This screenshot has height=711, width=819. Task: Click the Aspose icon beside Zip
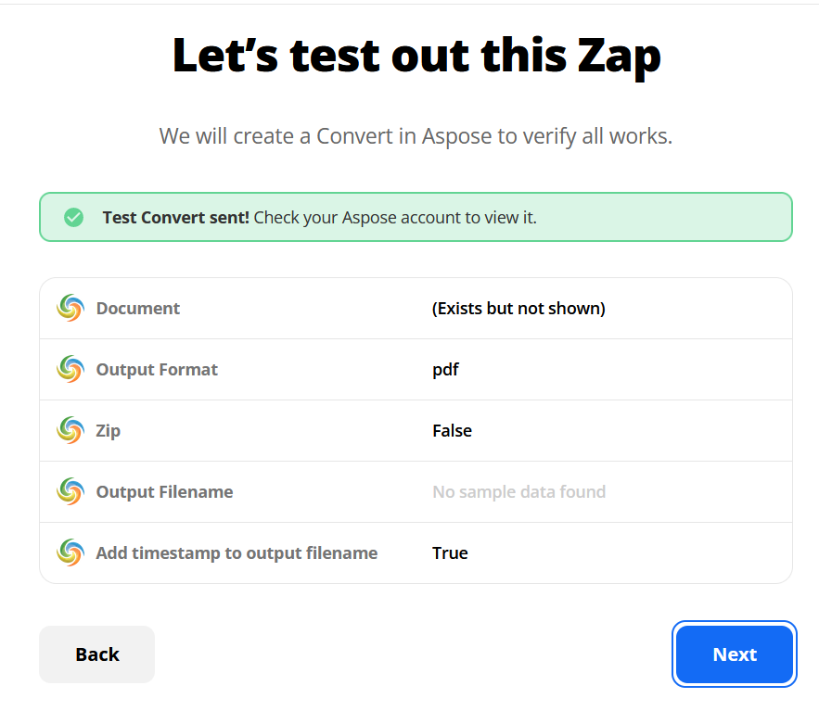[x=70, y=430]
